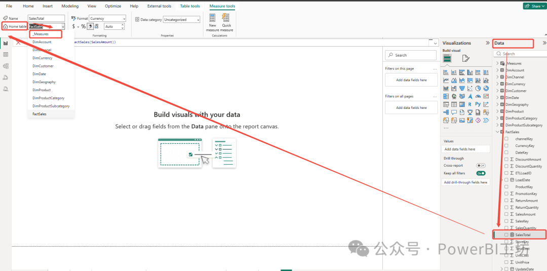Screen dimensions: 547x271
Task: Switch to the Optimize tab
Action: pyautogui.click(x=113, y=6)
